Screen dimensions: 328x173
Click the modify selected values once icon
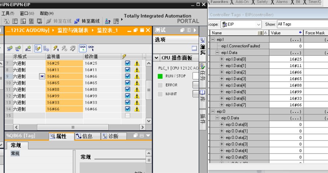[x=56, y=48]
